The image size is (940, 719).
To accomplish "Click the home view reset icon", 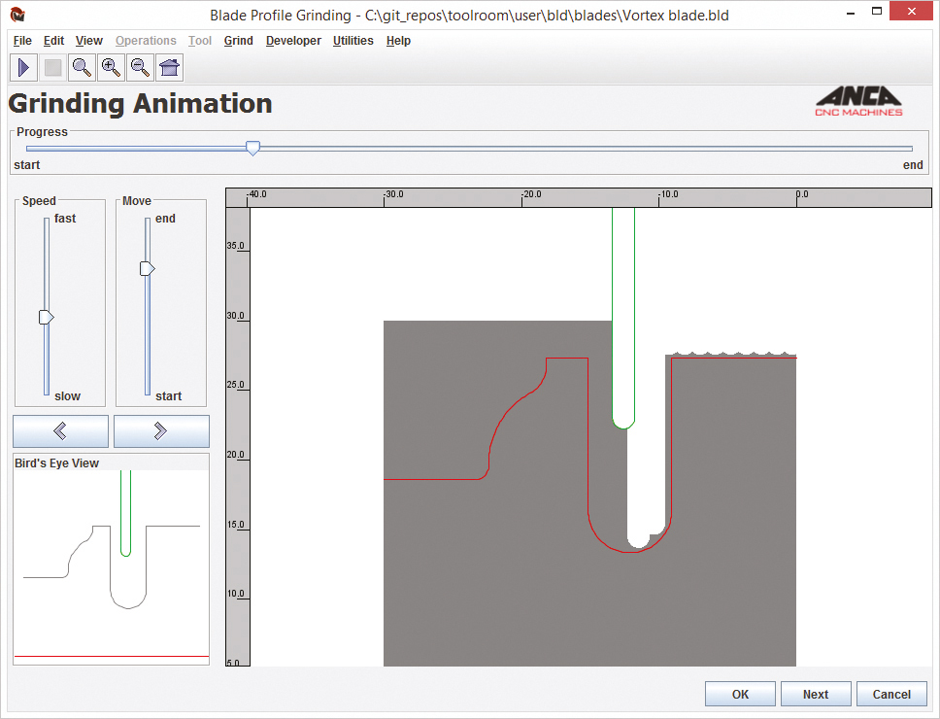I will click(x=169, y=67).
